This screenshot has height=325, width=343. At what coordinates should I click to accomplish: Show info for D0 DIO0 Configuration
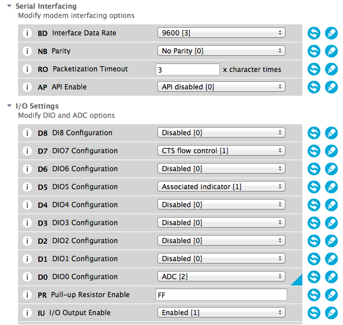[27, 277]
